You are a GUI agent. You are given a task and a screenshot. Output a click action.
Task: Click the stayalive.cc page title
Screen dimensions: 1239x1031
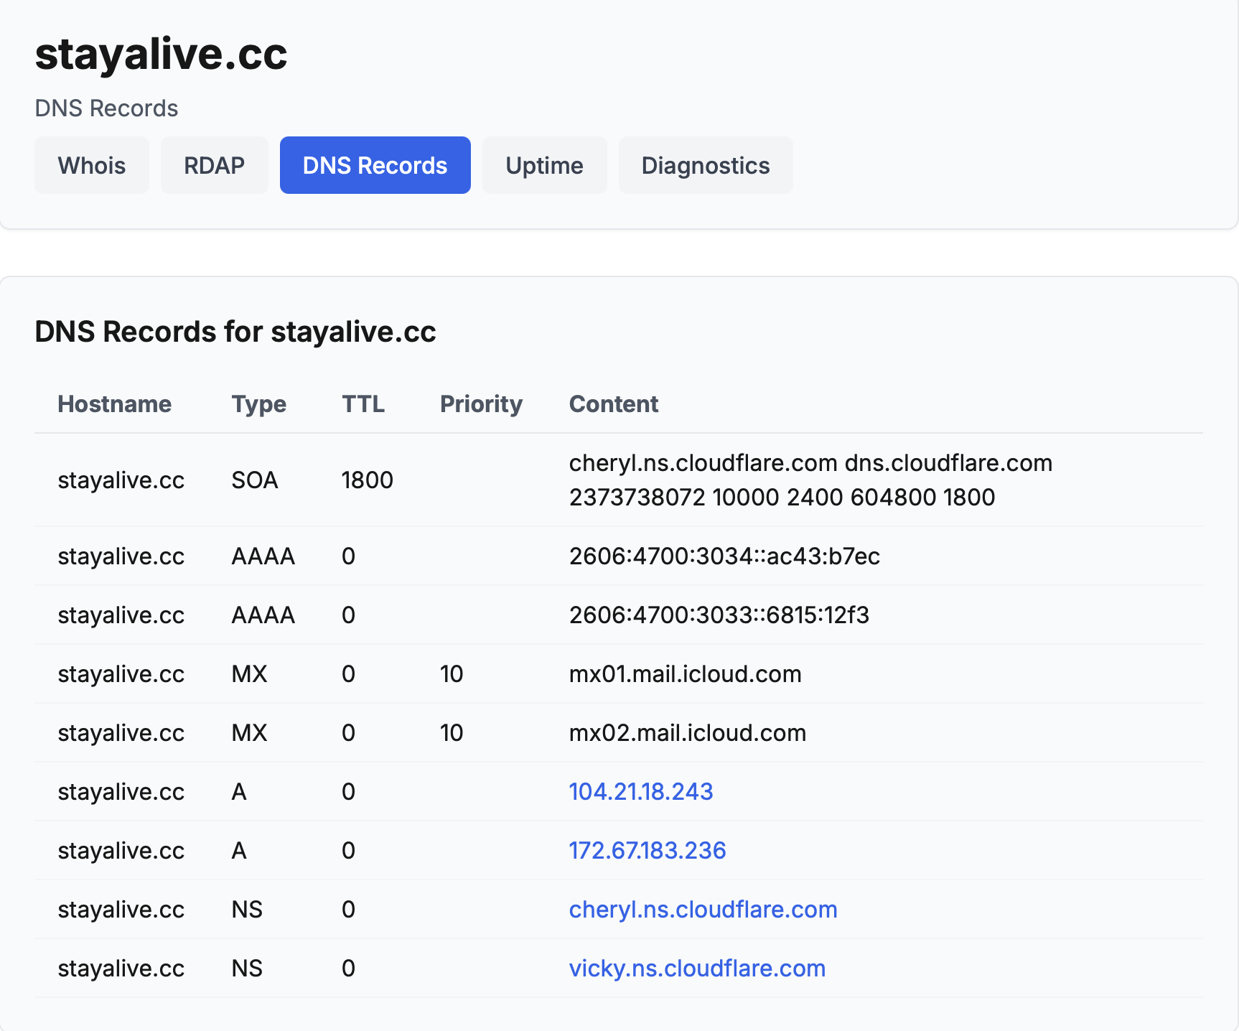click(161, 54)
